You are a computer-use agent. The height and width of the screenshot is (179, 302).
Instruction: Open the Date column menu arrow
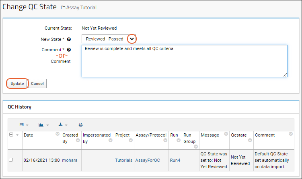[x=58, y=134]
